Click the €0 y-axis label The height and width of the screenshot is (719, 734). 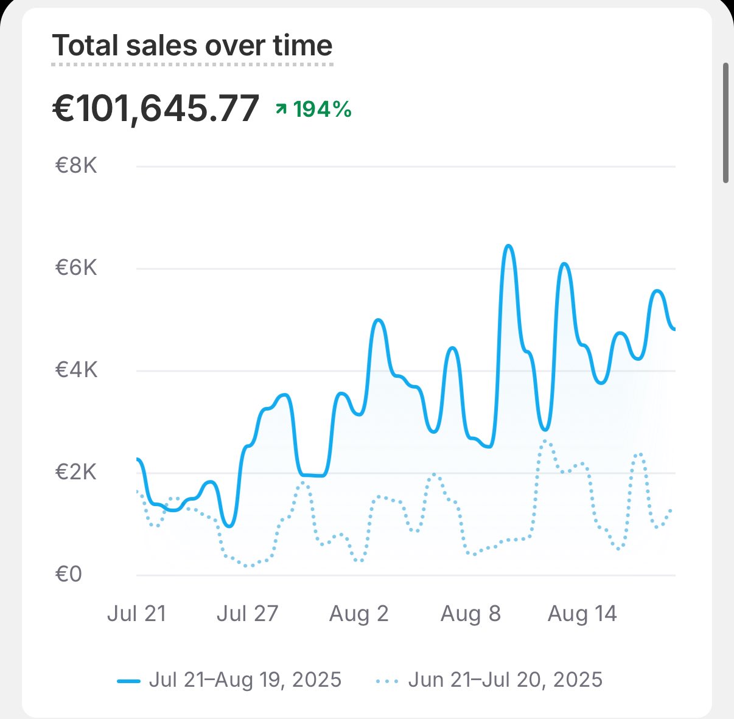point(68,575)
